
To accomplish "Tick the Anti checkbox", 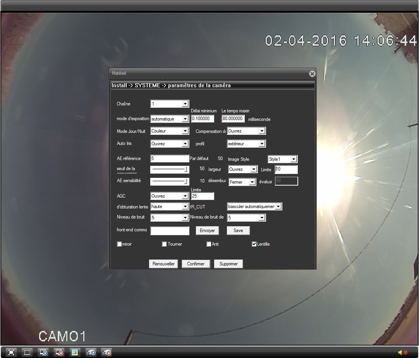I will pyautogui.click(x=209, y=244).
